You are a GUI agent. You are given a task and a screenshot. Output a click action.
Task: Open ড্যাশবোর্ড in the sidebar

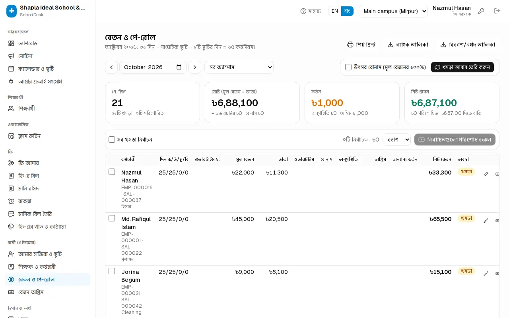48,43
